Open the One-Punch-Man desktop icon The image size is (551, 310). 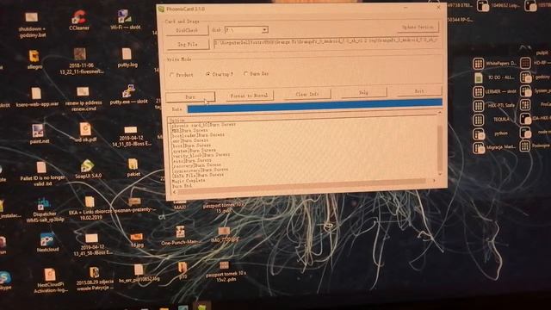pyautogui.click(x=181, y=235)
